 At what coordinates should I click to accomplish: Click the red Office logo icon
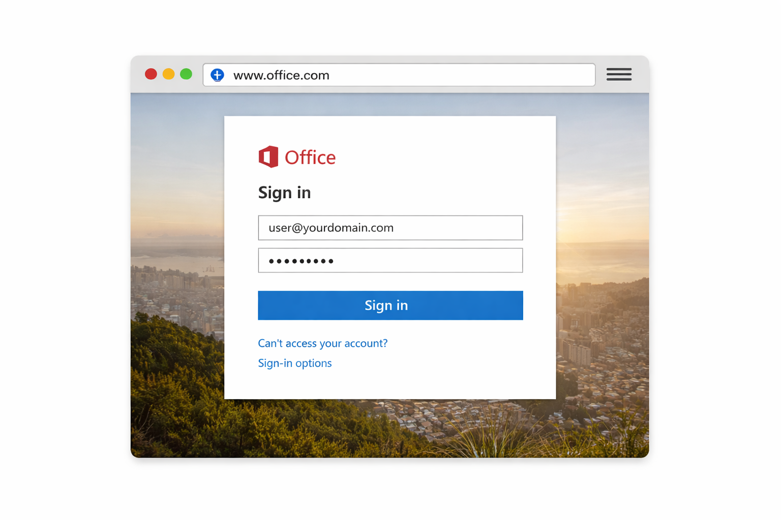click(x=268, y=157)
